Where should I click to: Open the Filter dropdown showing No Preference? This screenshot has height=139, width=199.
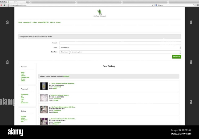tap(120, 47)
